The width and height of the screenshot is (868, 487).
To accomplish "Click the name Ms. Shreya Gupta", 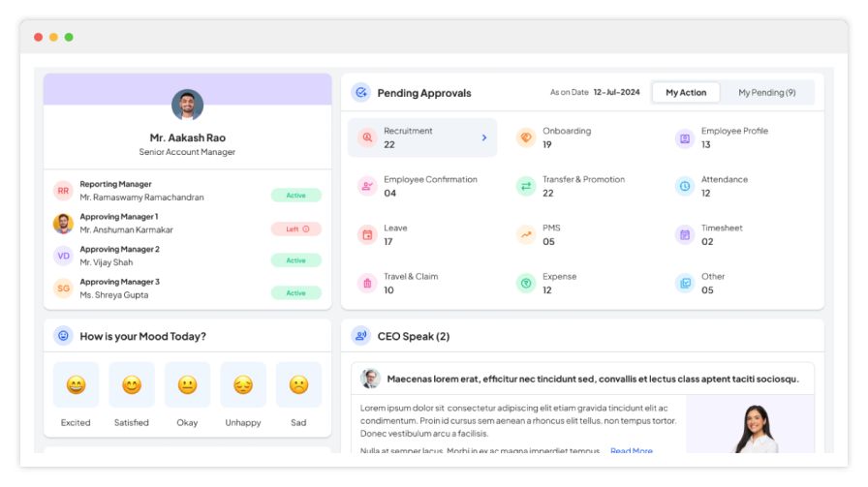I will [114, 295].
